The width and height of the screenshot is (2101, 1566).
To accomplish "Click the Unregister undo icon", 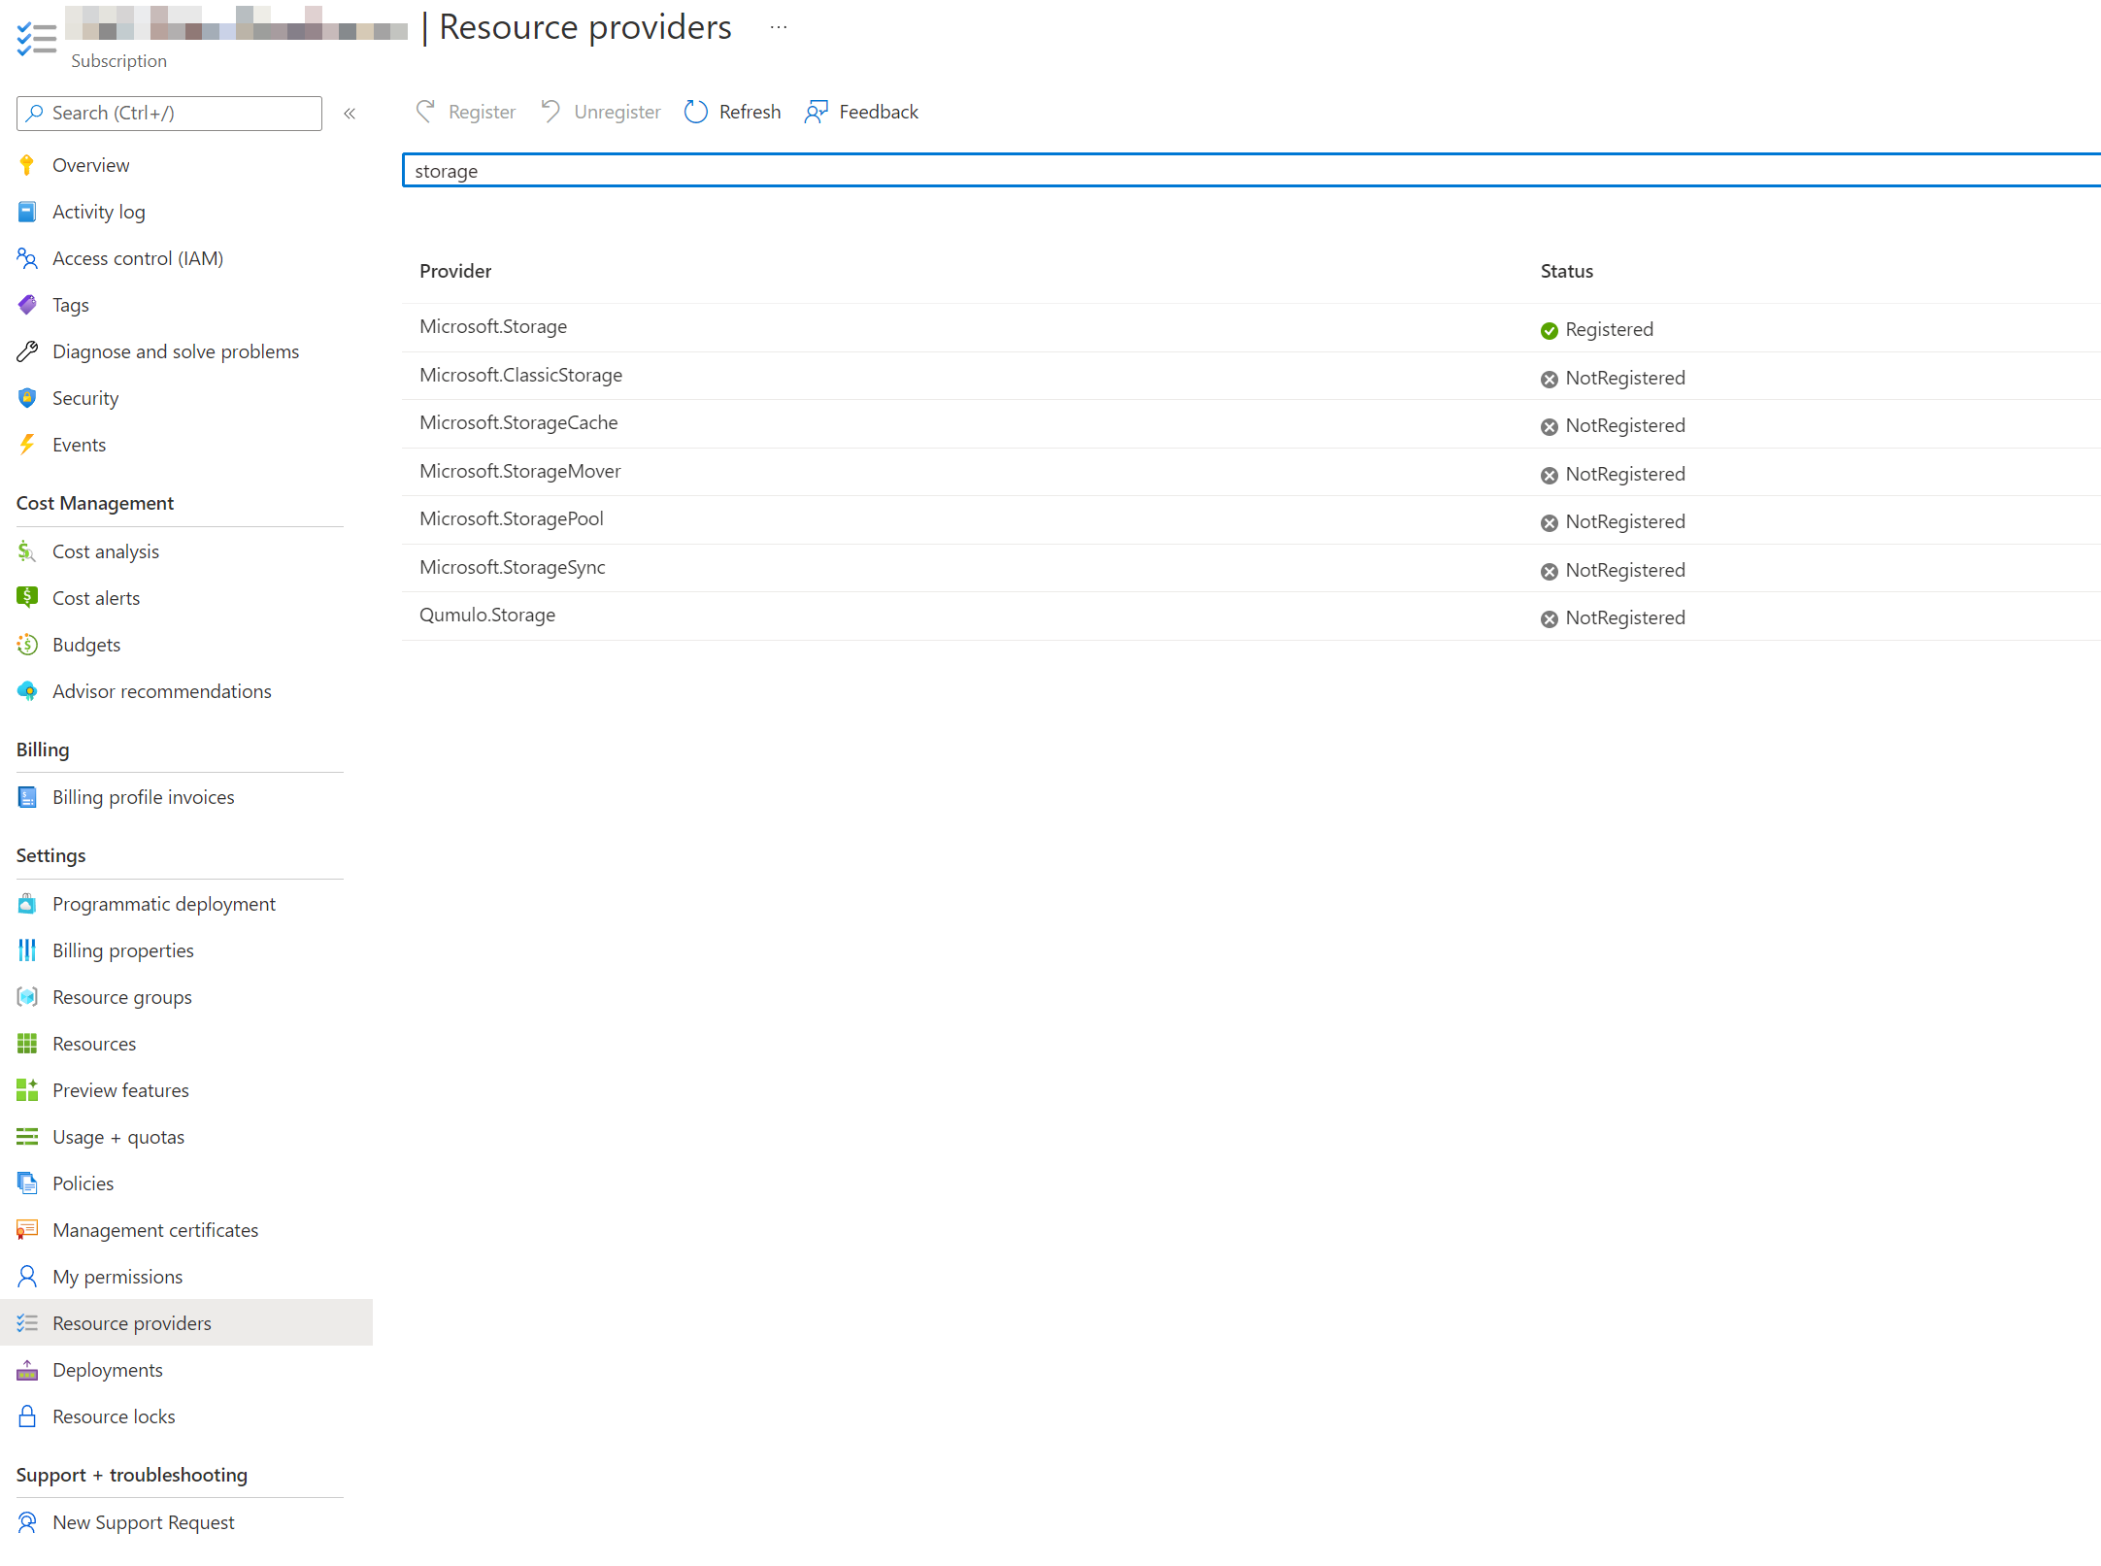I will click(x=550, y=112).
